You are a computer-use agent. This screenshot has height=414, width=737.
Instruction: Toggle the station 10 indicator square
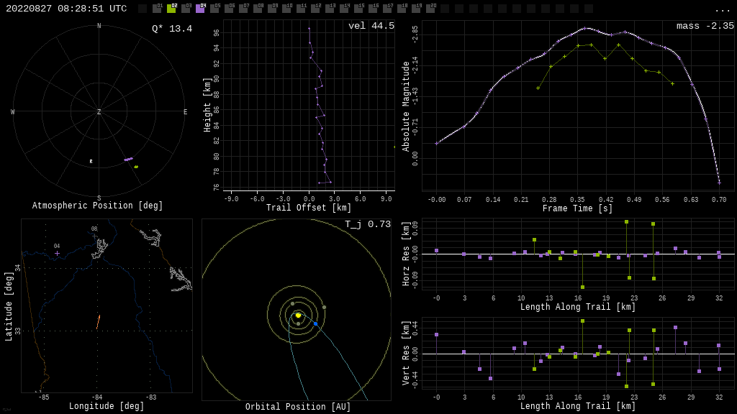[286, 9]
